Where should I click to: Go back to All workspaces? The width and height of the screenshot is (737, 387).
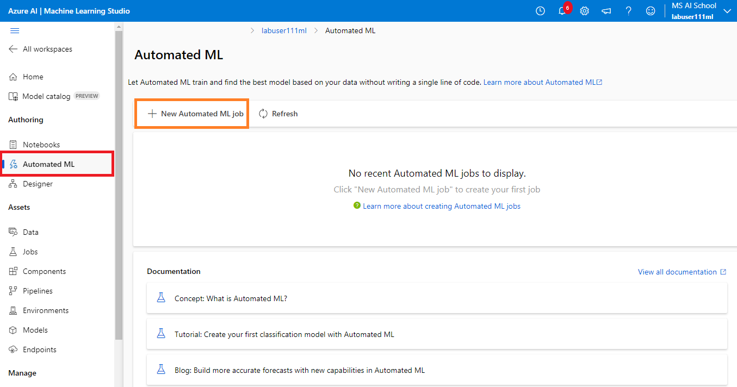click(47, 49)
